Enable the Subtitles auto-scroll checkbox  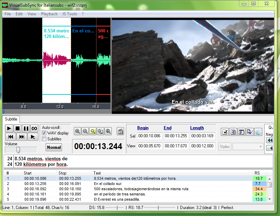tap(44, 139)
